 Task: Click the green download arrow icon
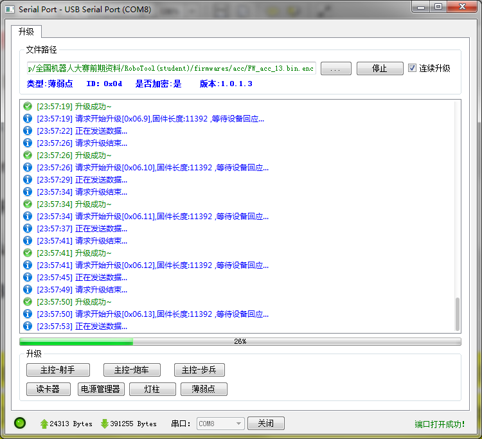(x=105, y=424)
